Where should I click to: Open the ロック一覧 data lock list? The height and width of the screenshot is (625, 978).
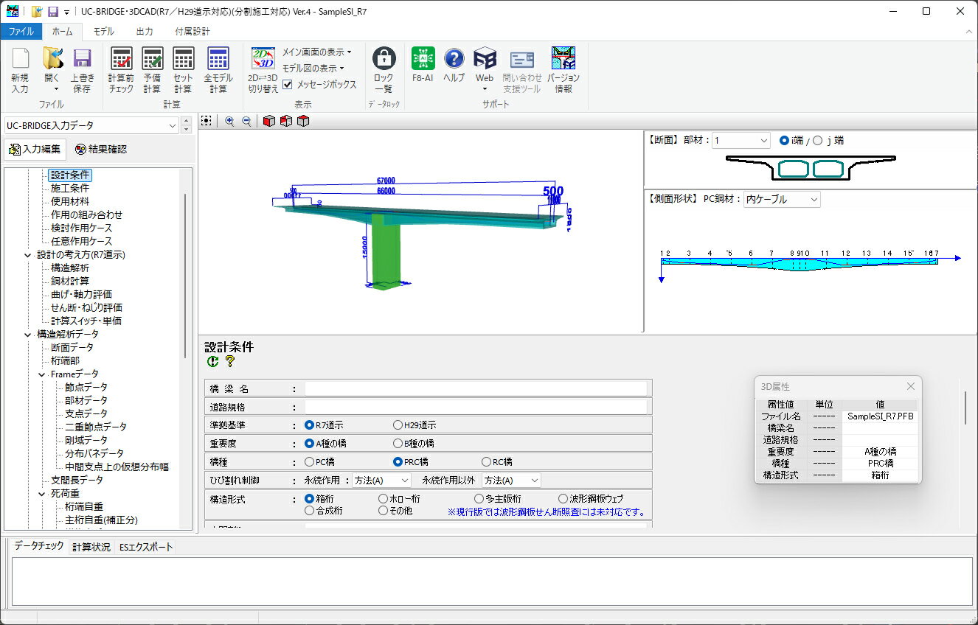coord(384,70)
